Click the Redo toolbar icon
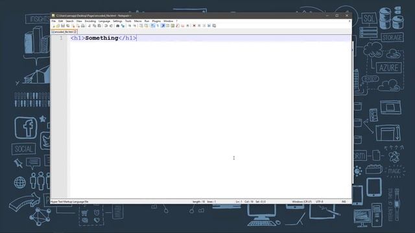 [111, 26]
